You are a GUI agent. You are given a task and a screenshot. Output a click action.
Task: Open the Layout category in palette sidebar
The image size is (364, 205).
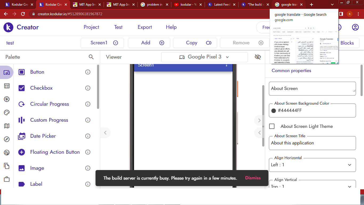click(x=7, y=86)
